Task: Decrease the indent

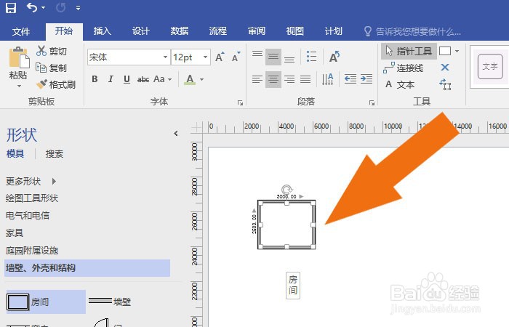Action: click(350, 78)
